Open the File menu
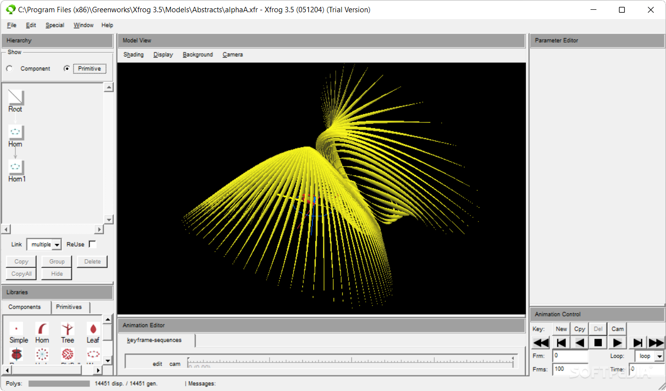Image resolution: width=666 pixels, height=391 pixels. tap(12, 25)
